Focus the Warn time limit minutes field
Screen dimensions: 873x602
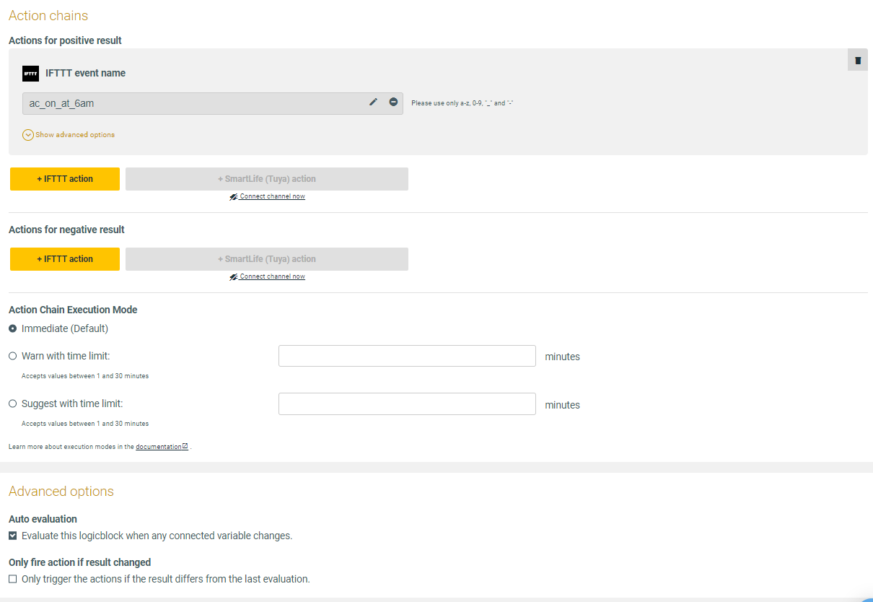[x=407, y=356]
